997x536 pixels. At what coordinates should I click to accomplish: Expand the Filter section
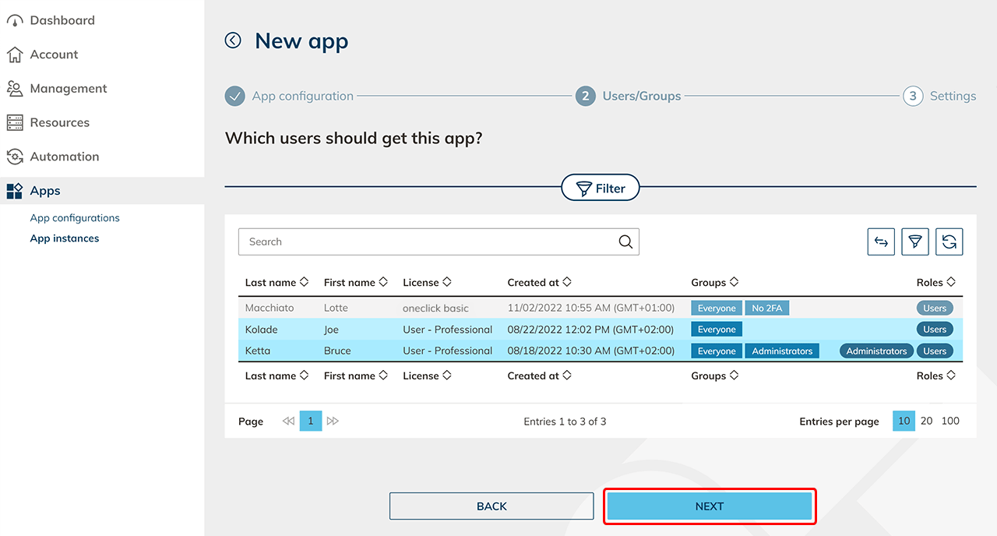point(601,188)
